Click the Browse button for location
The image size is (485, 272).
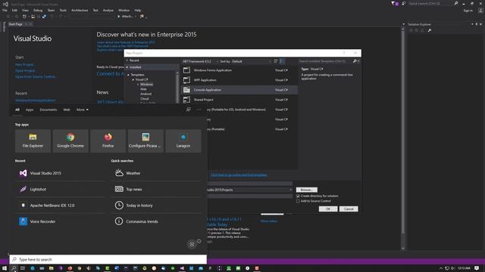pos(306,190)
